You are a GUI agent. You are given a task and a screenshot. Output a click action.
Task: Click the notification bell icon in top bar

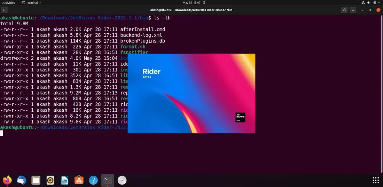(x=204, y=3)
